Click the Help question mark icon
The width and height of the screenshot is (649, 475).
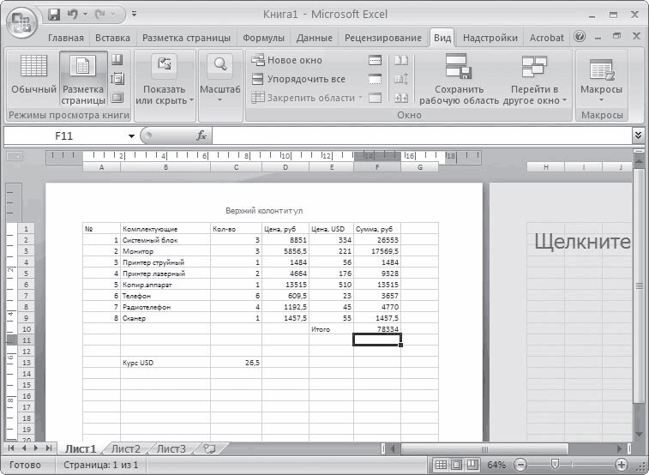[580, 36]
